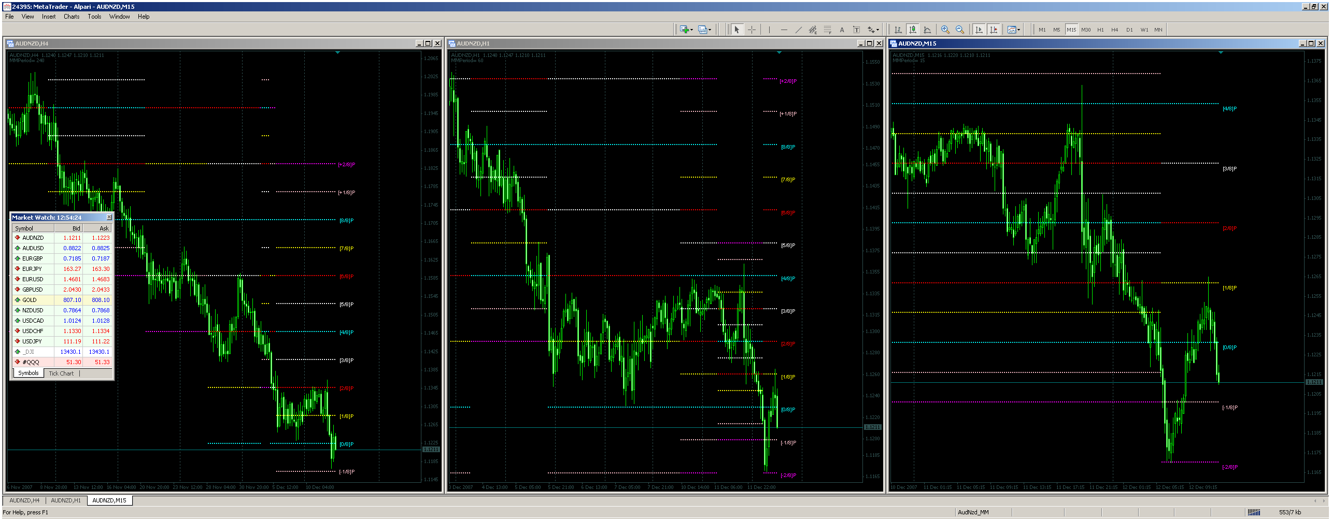Screen dimensions: 1331x519
Task: Set timeframe to H1
Action: (1100, 30)
